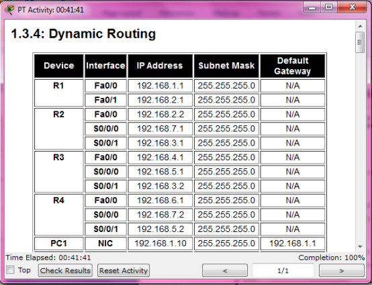Click the Reset Activity button
The height and width of the screenshot is (285, 372).
coord(124,270)
